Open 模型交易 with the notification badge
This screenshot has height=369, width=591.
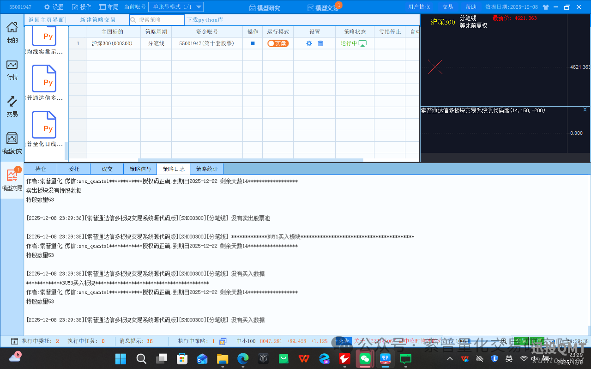12,178
